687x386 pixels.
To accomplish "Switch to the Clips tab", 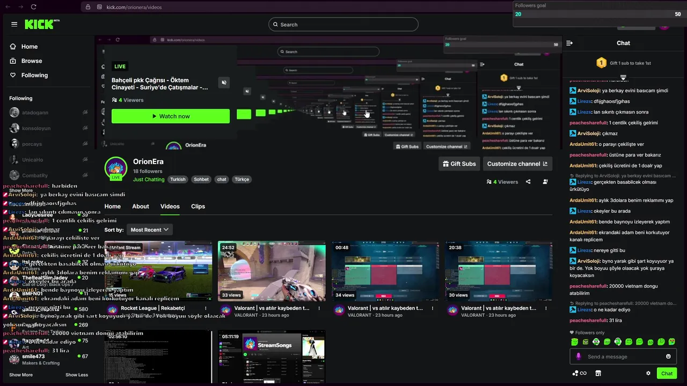I will coord(198,206).
